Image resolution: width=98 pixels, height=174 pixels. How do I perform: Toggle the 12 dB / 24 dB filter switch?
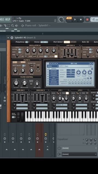pyautogui.click(x=38, y=68)
